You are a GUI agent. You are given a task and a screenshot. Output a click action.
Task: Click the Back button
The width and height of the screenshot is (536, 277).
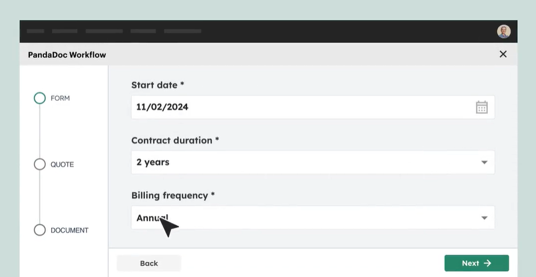pyautogui.click(x=149, y=263)
